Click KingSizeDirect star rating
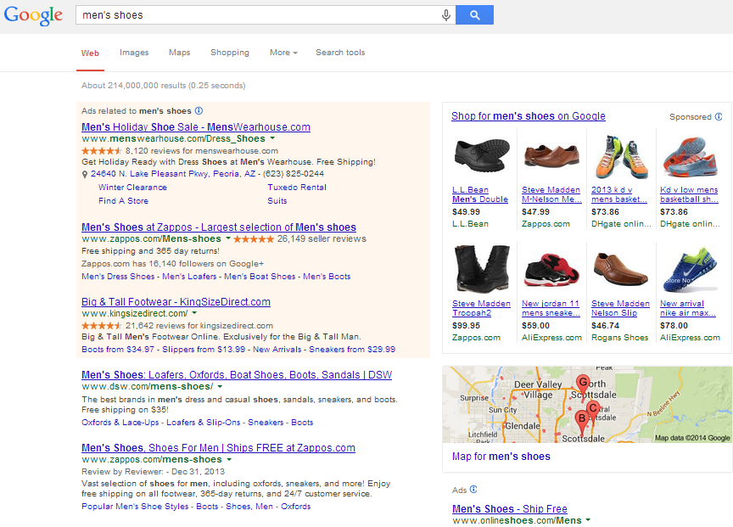Screen dimensions: 733x527 (x=102, y=326)
